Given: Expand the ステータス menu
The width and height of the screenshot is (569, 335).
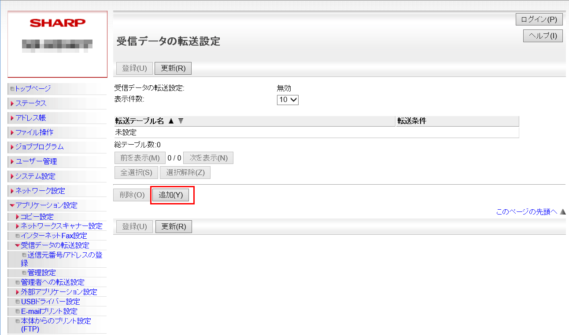Looking at the screenshot, I should pos(31,103).
